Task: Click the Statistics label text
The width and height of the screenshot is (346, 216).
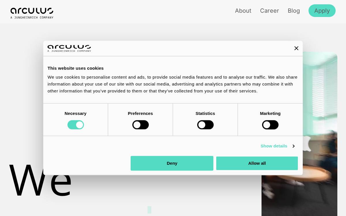Action: [x=205, y=113]
